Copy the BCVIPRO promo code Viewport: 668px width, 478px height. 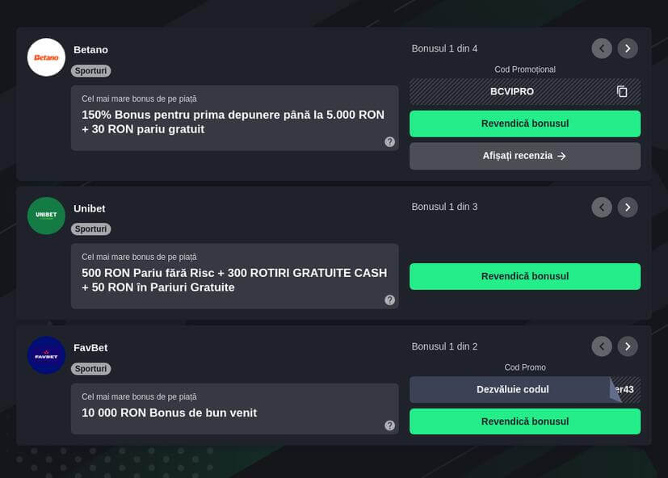622,91
